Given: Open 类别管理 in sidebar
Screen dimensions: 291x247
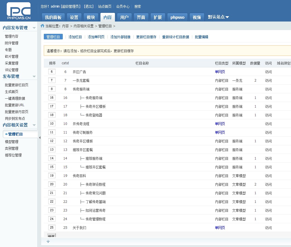Looking at the screenshot, I should [x=11, y=148].
